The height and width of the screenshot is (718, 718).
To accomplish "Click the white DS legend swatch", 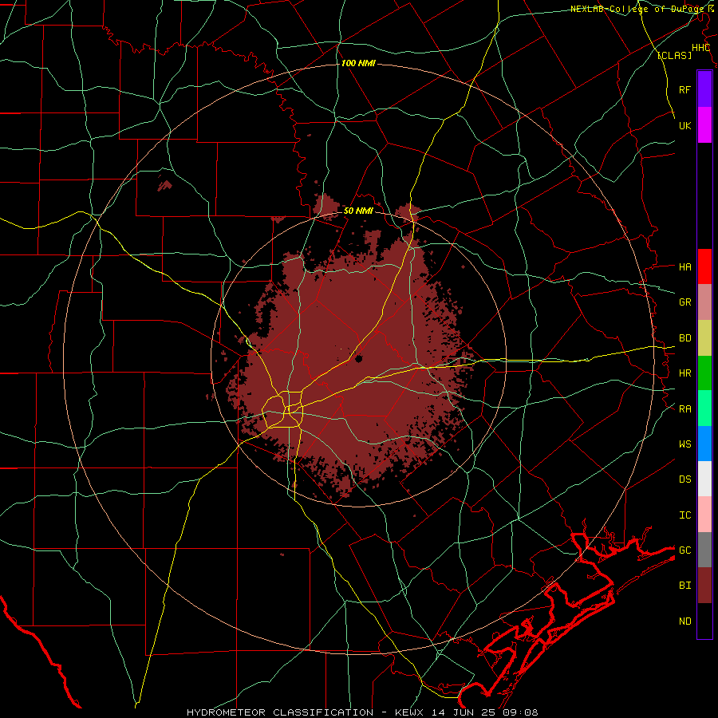I will pos(704,479).
